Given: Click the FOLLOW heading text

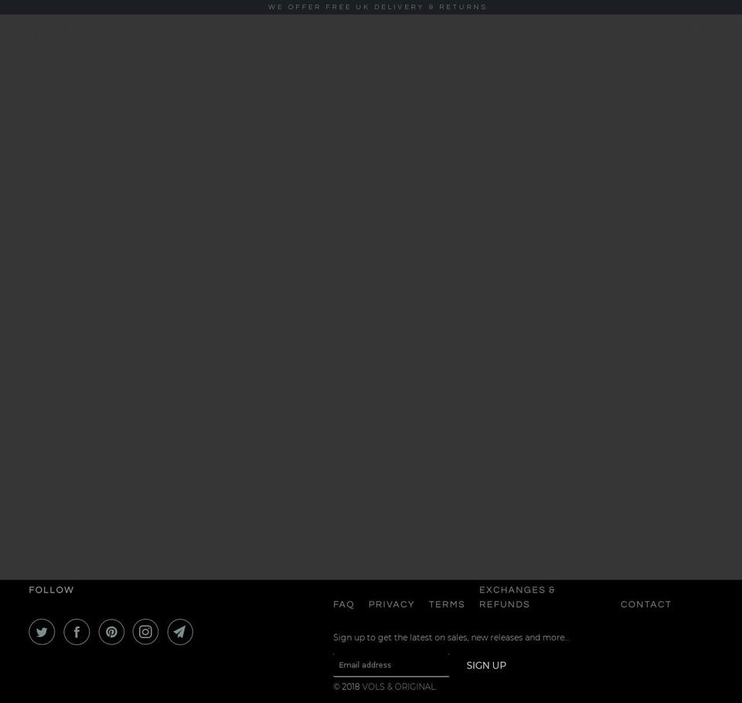Looking at the screenshot, I should pyautogui.click(x=51, y=590).
